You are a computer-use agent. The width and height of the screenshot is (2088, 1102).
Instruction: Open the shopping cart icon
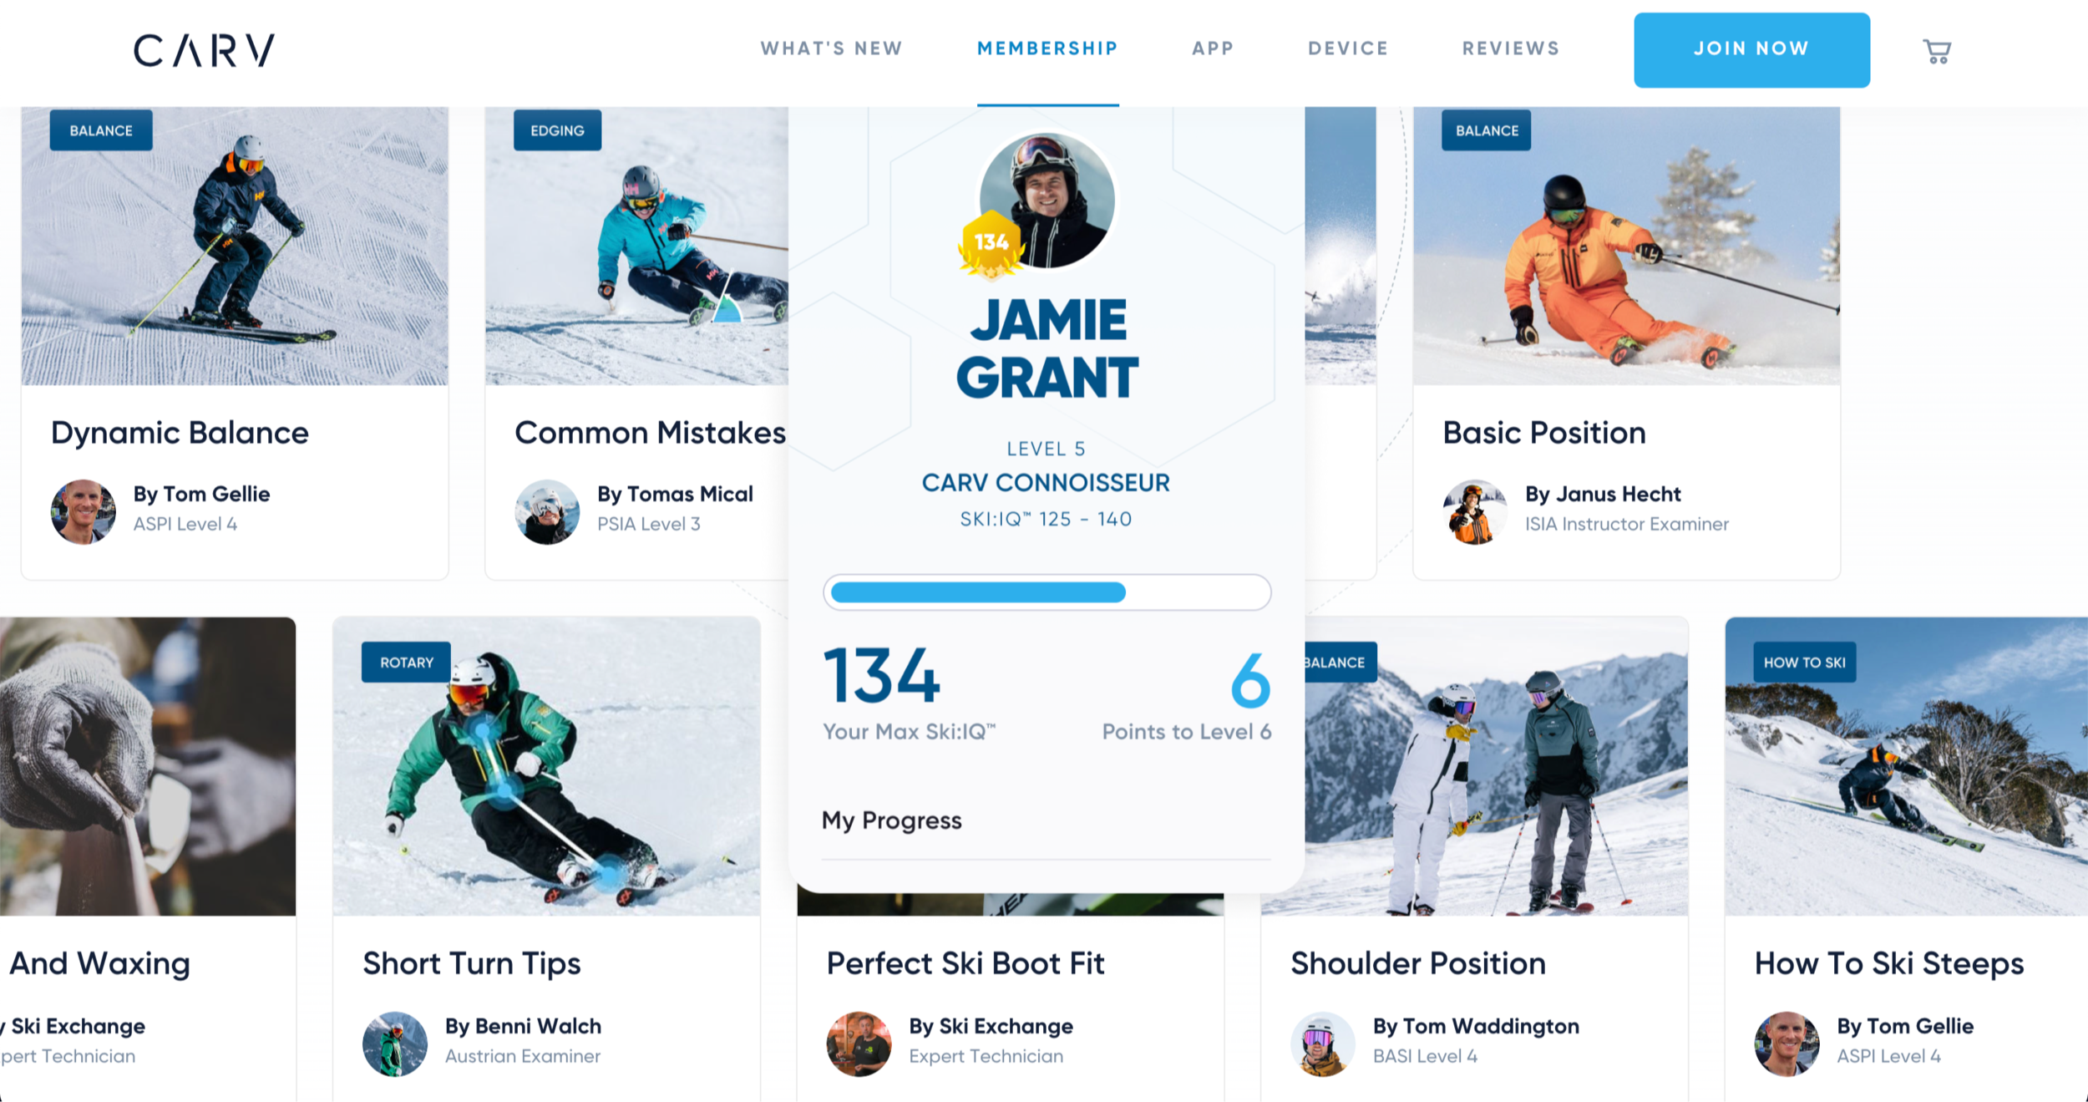[1937, 51]
